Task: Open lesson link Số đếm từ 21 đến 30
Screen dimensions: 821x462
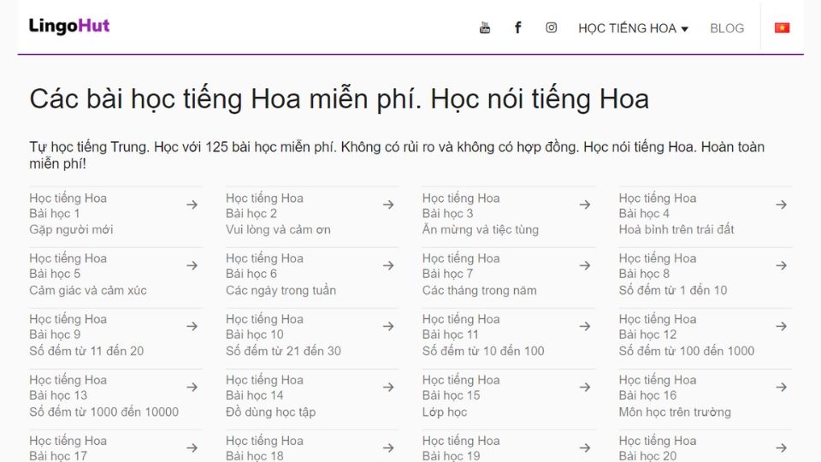Action: coord(283,351)
